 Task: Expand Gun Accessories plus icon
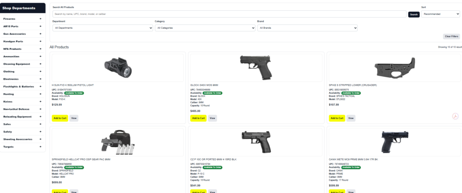pyautogui.click(x=40, y=34)
